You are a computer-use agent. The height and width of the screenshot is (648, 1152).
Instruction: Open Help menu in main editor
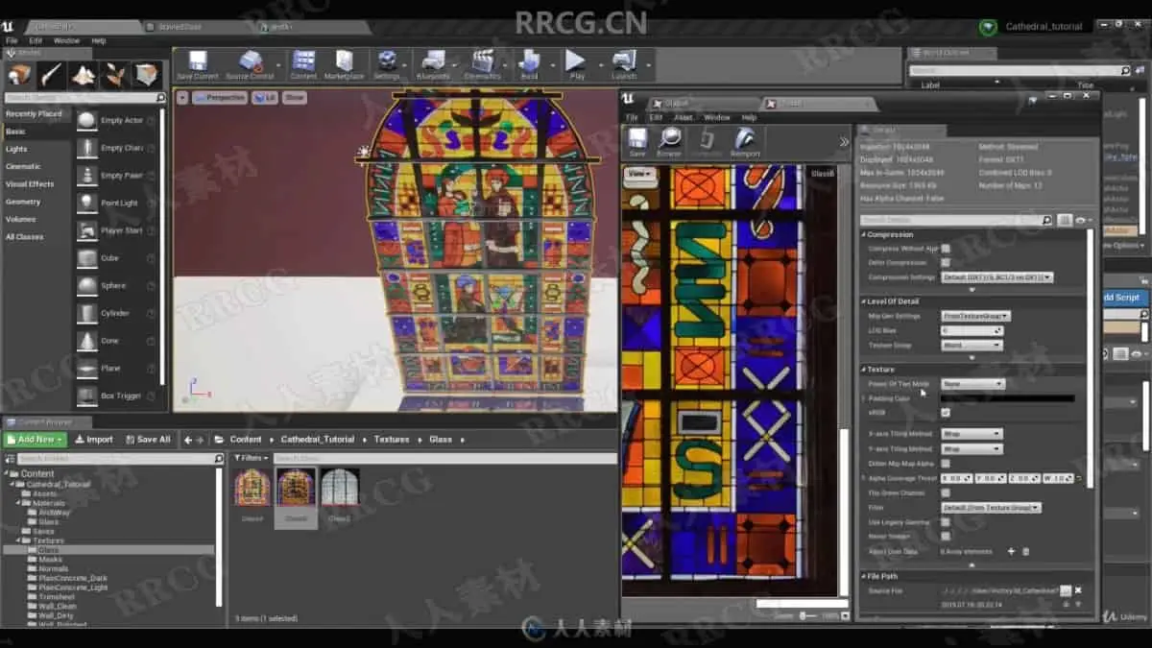tap(99, 41)
